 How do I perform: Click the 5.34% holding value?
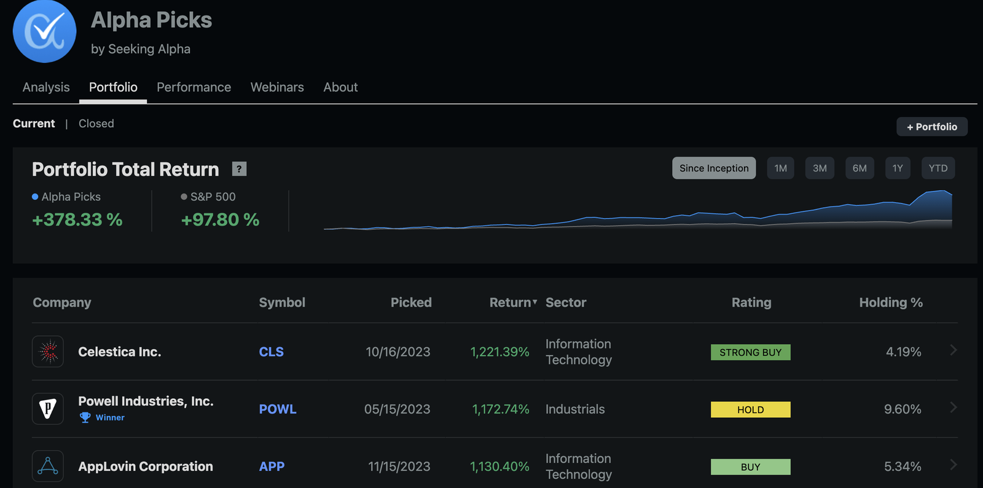903,466
